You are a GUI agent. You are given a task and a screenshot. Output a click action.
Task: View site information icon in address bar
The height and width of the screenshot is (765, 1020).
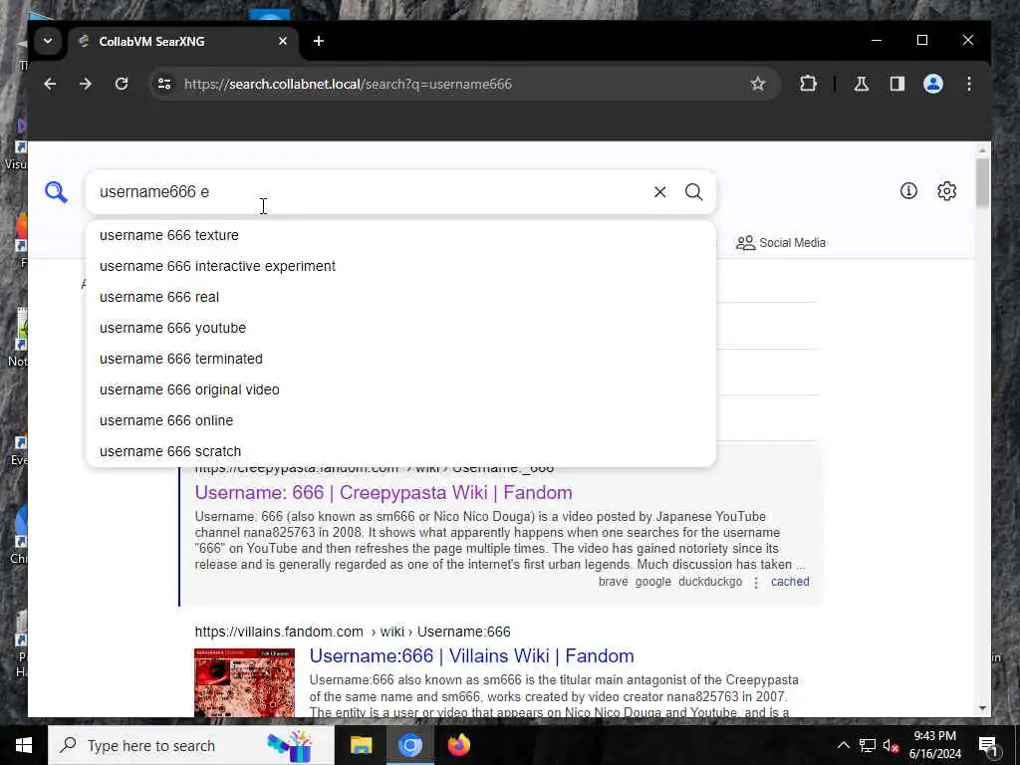click(x=164, y=84)
